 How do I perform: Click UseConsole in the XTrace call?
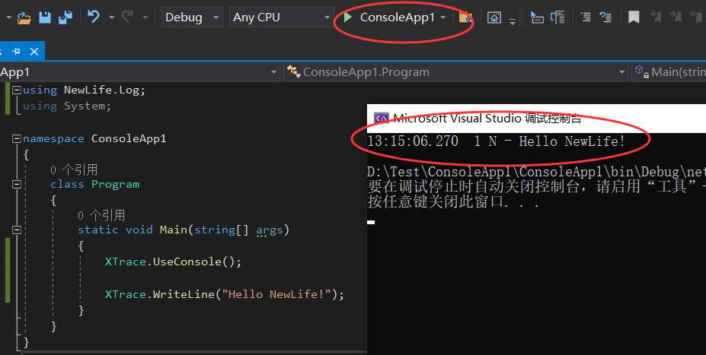[x=187, y=261]
